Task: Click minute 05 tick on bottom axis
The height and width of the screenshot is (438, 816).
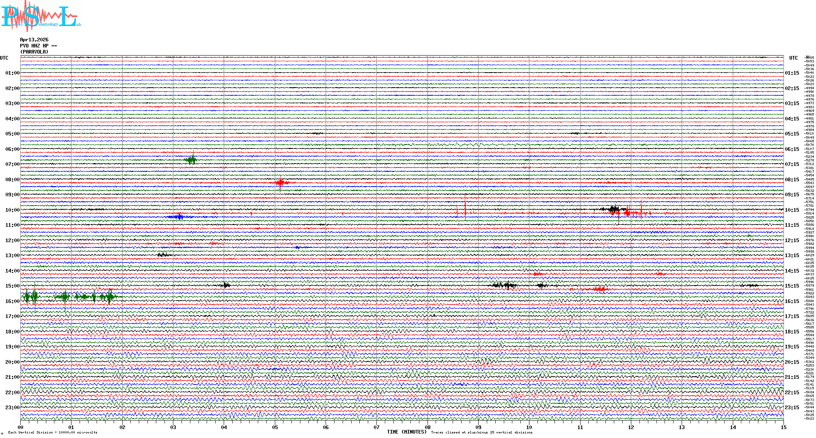Action: (x=275, y=427)
